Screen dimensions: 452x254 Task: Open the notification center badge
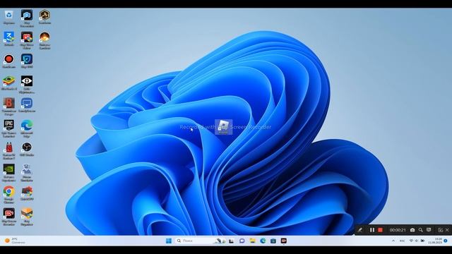[446, 241]
